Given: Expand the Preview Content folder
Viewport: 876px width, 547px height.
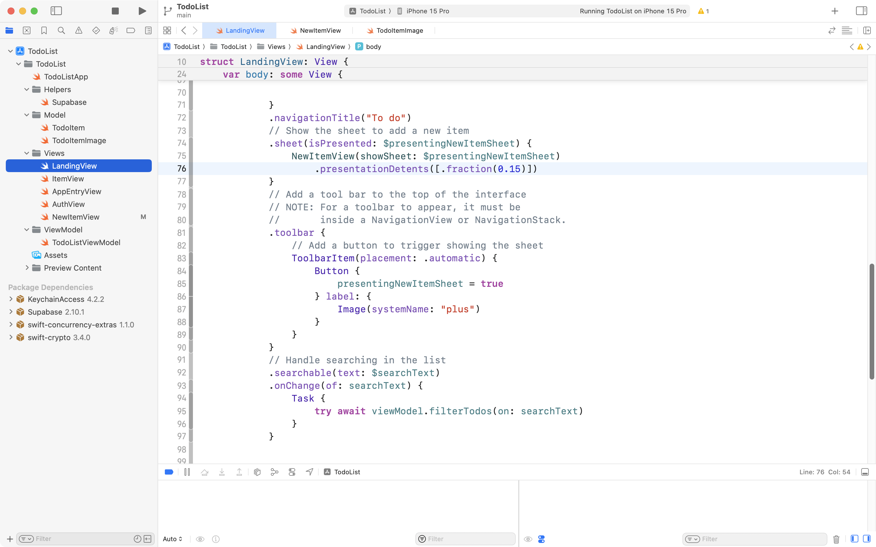Looking at the screenshot, I should [27, 268].
